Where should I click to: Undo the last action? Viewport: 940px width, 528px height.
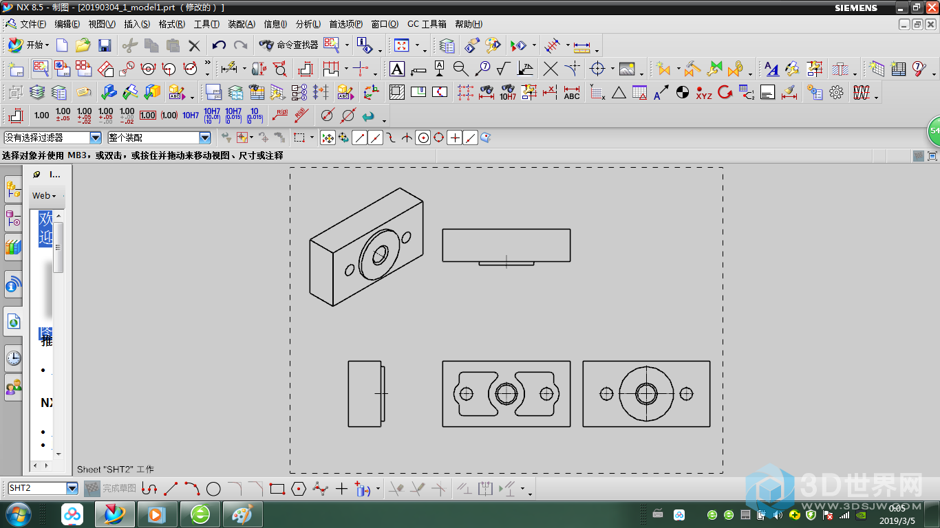[x=219, y=45]
